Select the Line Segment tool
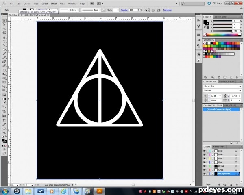244x195 pixels. click(x=4, y=45)
